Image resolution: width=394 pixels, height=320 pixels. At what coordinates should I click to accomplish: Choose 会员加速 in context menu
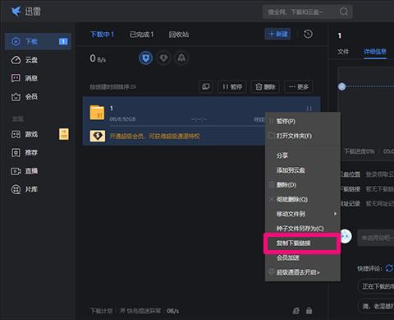tap(303, 257)
